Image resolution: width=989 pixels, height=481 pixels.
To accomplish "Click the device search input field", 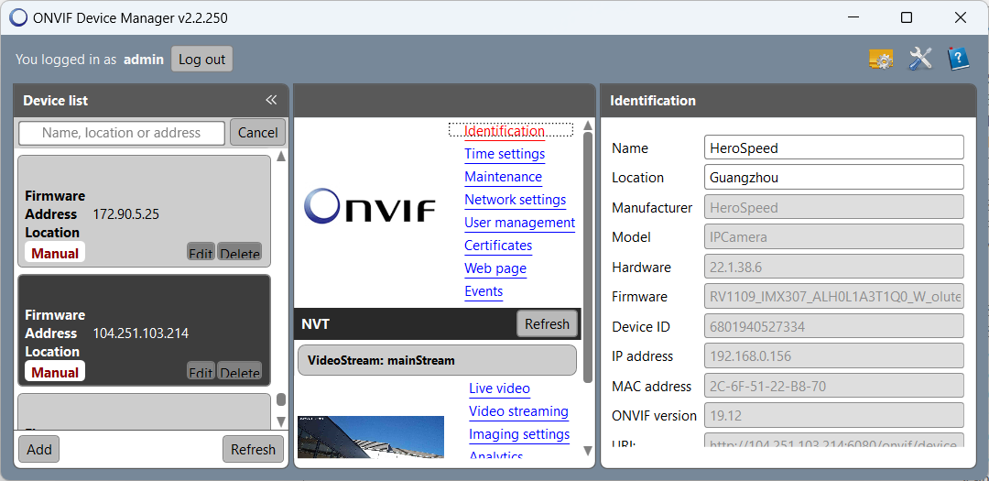I will (x=122, y=133).
